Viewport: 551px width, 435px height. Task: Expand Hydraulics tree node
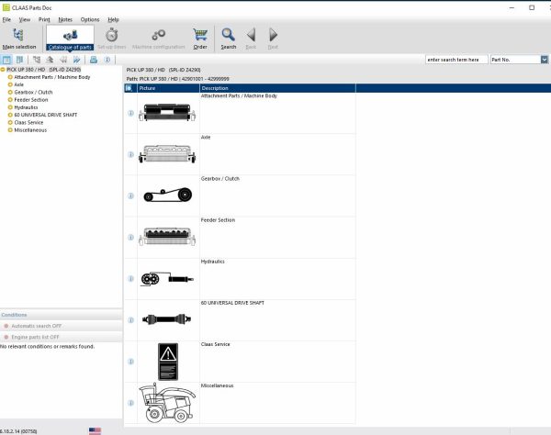pos(10,107)
